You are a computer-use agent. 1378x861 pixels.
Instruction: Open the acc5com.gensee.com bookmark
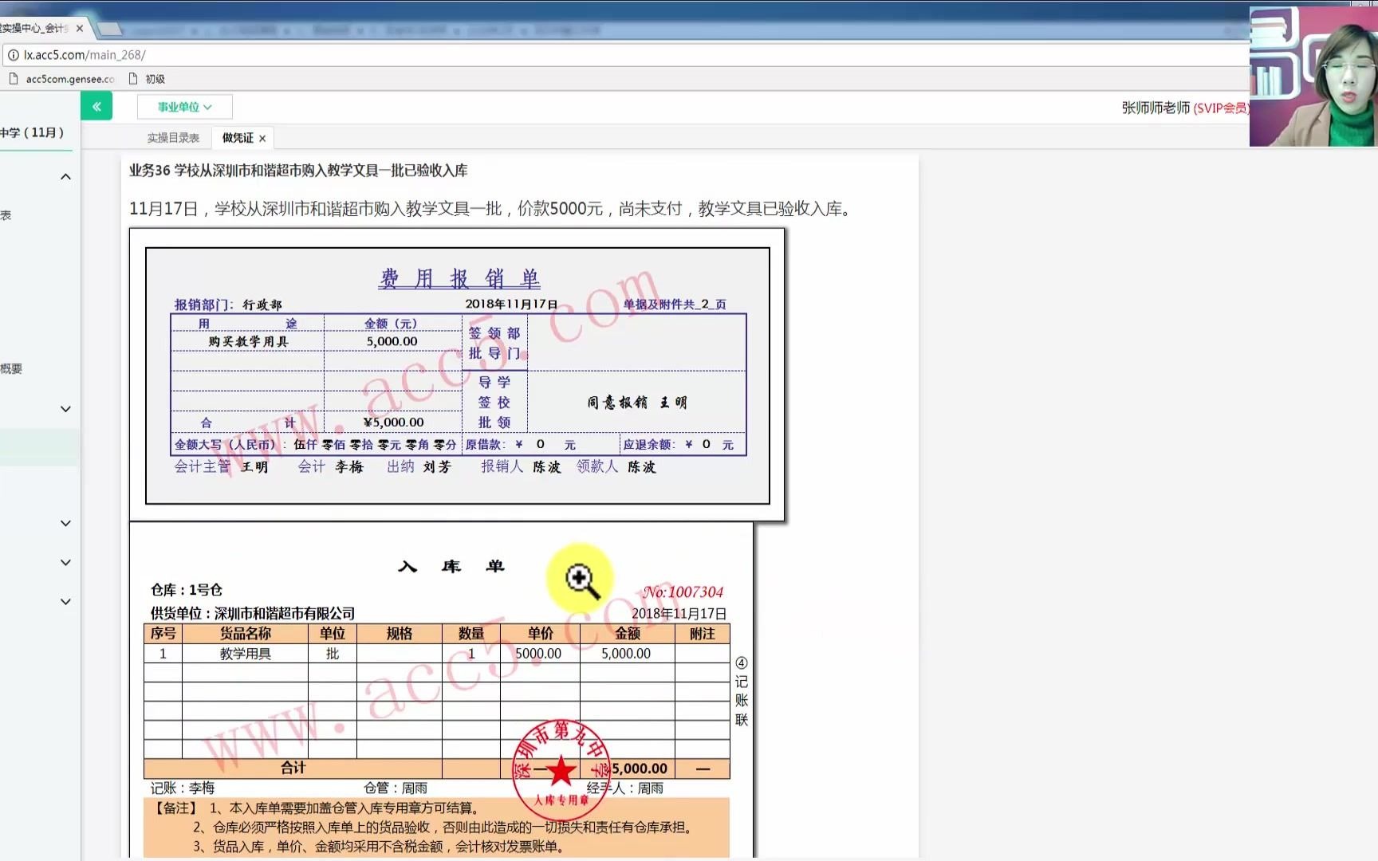(61, 79)
